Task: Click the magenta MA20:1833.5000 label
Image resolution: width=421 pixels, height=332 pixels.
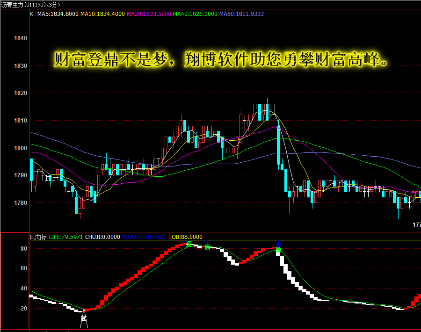Action: point(149,14)
